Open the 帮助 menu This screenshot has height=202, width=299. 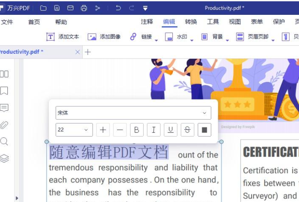point(61,22)
